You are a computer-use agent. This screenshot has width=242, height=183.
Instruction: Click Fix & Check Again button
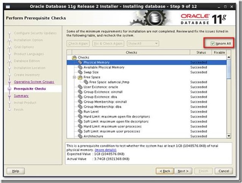tap(108, 43)
